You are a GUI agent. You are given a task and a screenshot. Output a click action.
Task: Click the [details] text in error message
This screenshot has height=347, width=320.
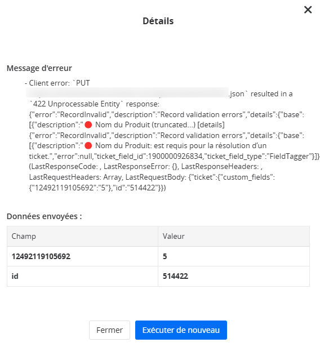pyautogui.click(x=211, y=125)
